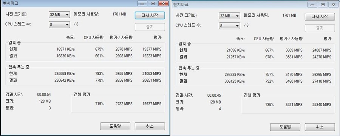
Task: Click 취소 button in right window
Action: point(320,127)
